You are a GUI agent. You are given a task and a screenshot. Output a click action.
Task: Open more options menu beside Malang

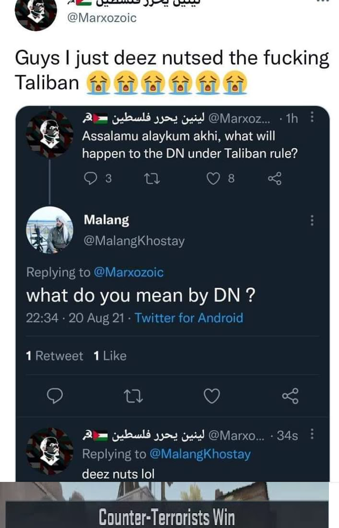(313, 220)
